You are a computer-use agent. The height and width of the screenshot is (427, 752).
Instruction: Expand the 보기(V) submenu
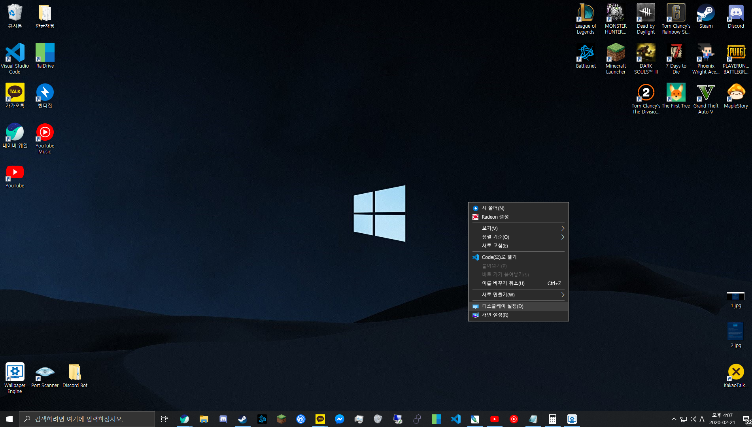click(x=518, y=228)
